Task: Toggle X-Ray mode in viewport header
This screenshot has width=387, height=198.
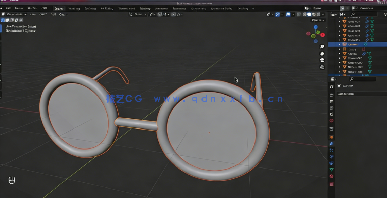Action: coord(298,14)
